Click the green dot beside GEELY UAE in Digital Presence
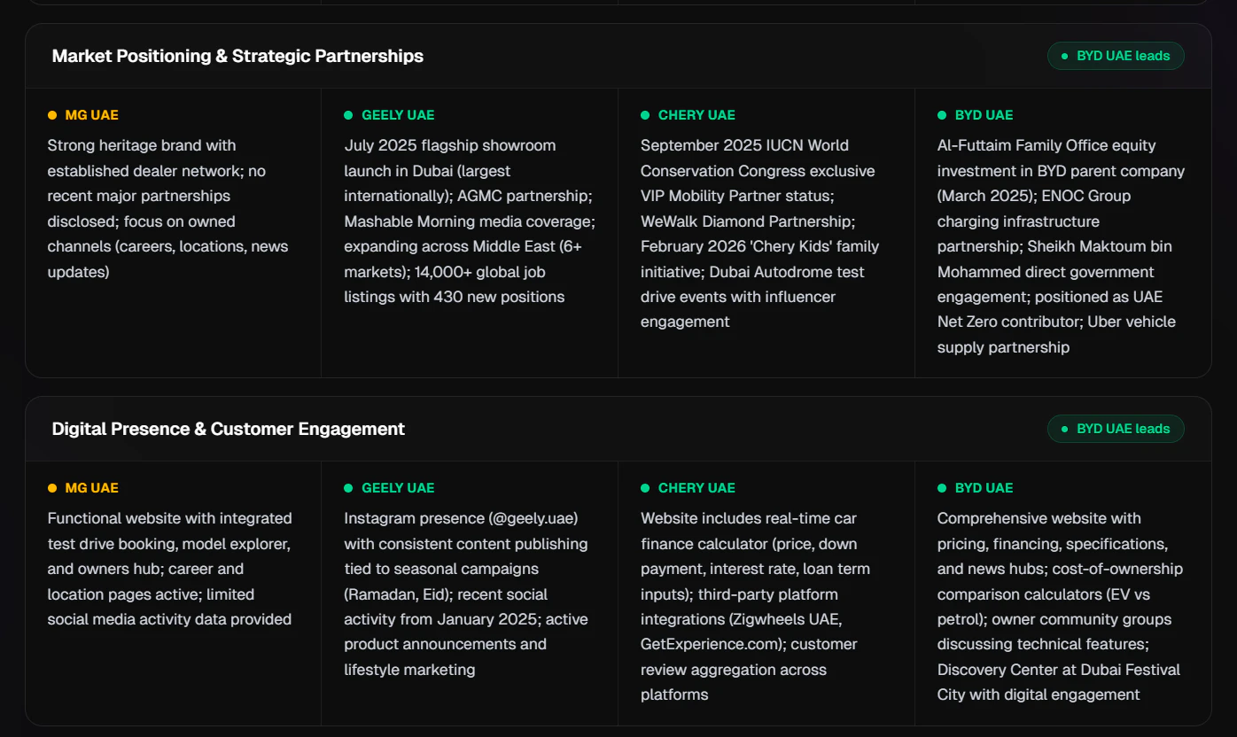 (348, 488)
